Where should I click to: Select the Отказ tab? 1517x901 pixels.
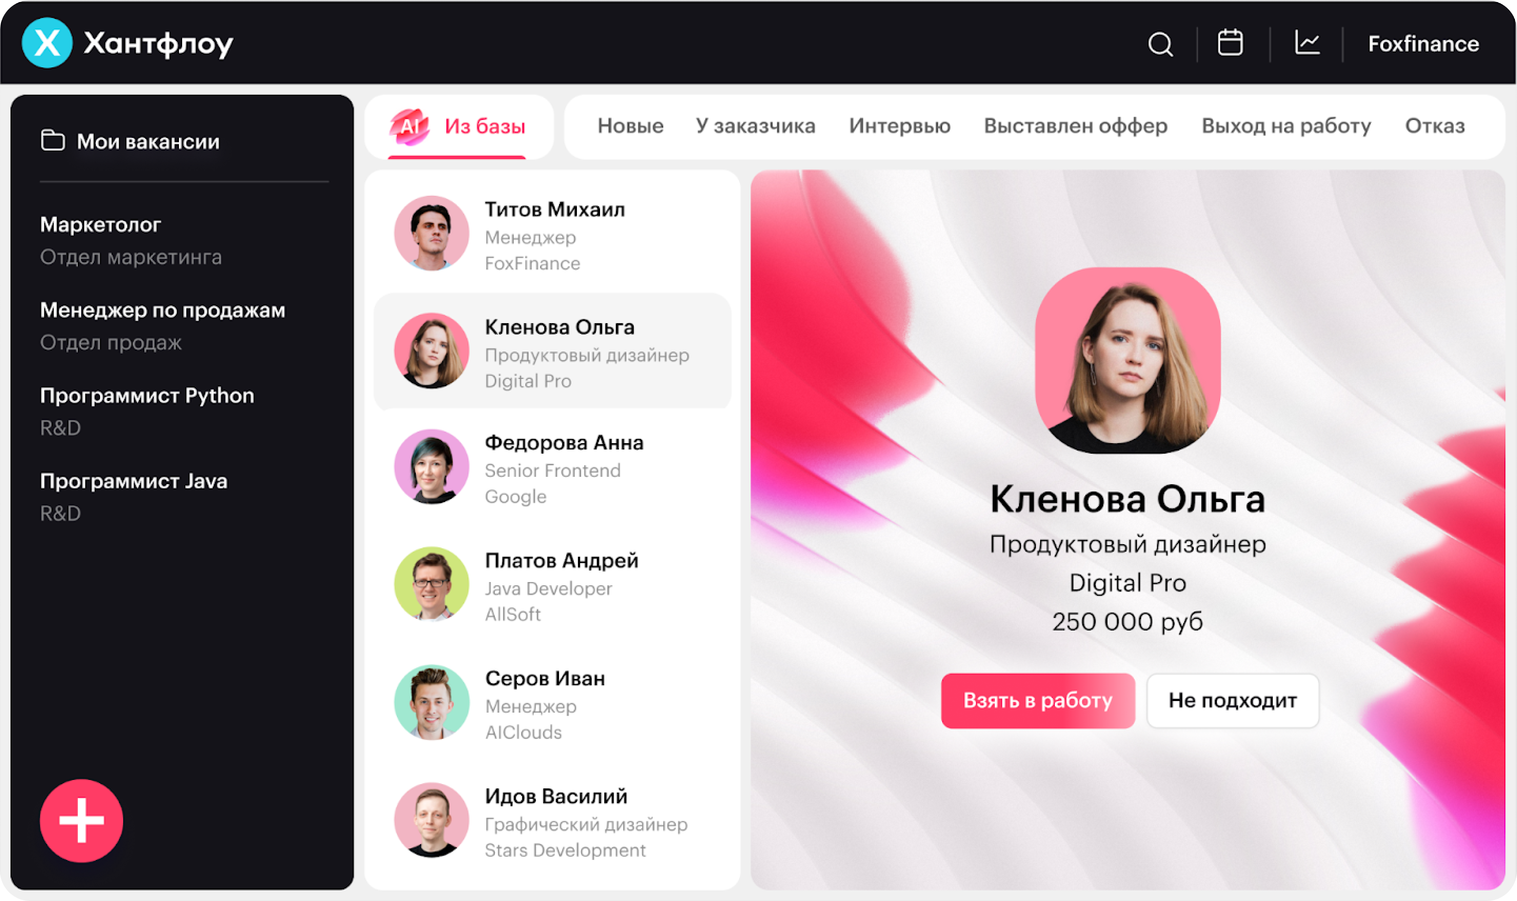pos(1434,126)
